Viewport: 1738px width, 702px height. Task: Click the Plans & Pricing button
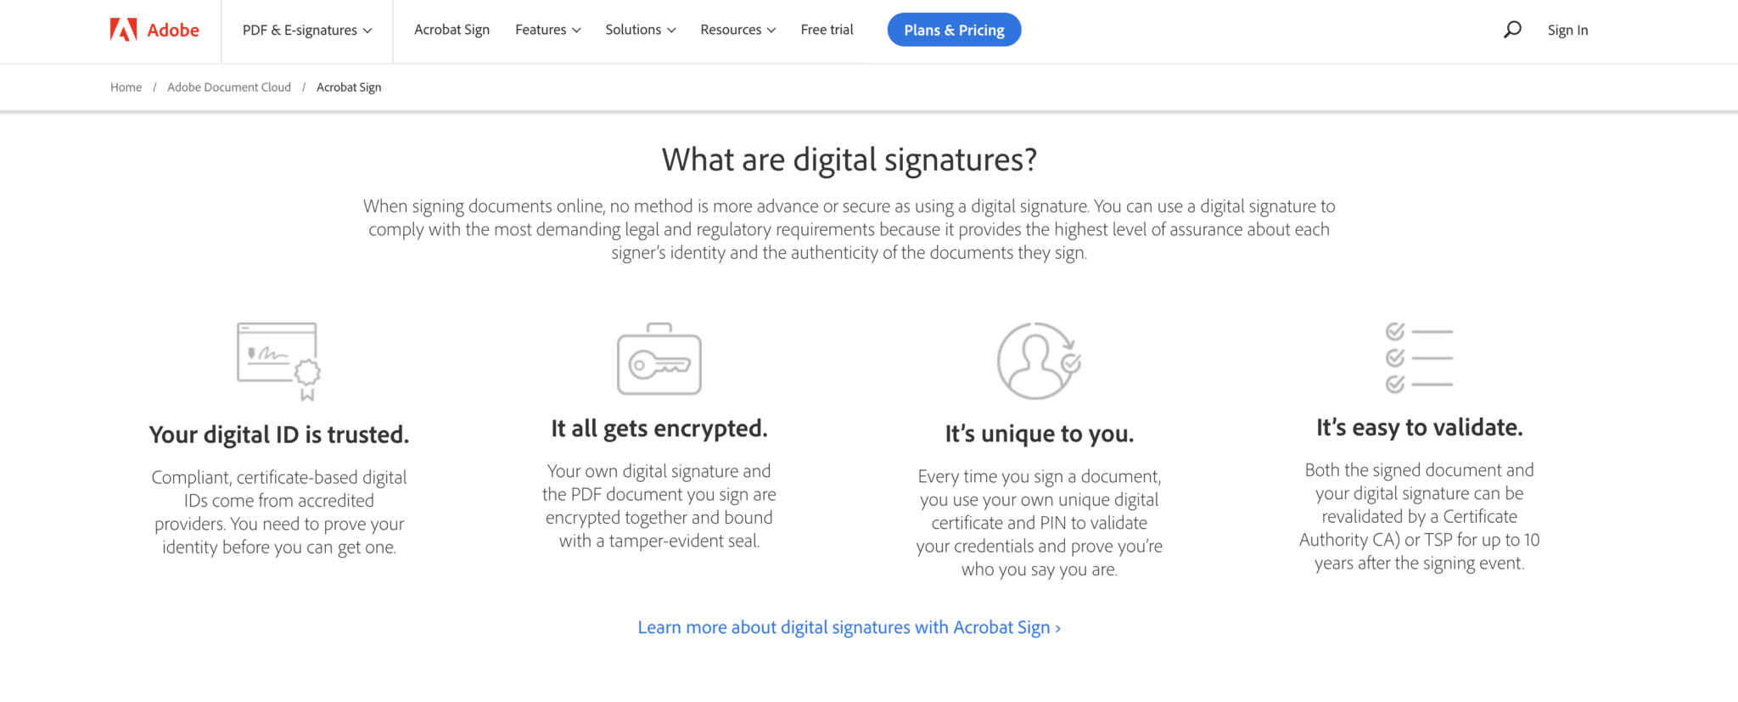(953, 29)
